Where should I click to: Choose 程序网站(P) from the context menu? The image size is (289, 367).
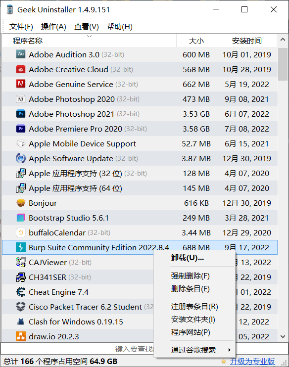(194, 332)
